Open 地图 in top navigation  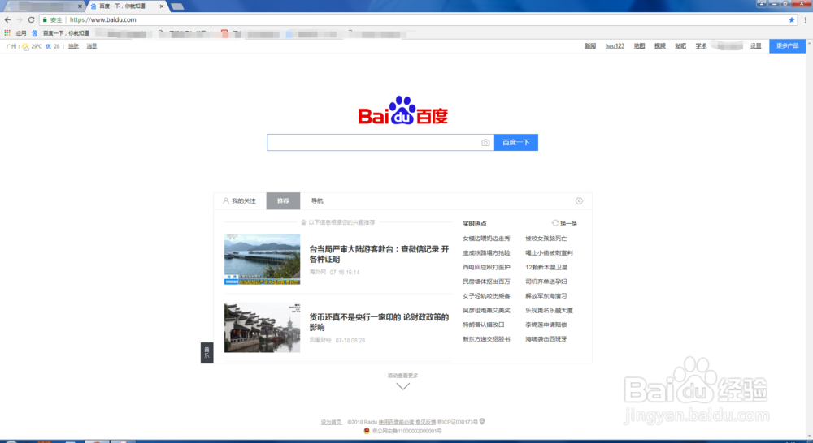639,46
